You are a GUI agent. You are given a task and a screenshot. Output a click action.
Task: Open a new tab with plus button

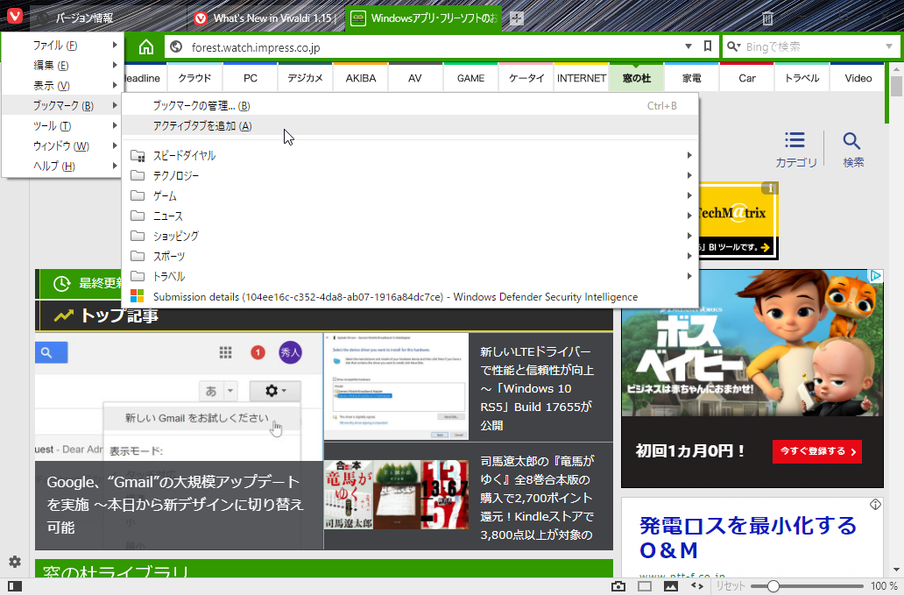click(517, 18)
